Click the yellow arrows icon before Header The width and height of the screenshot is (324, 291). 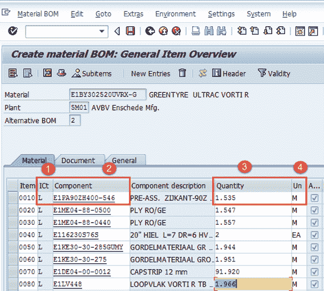pyautogui.click(x=203, y=73)
